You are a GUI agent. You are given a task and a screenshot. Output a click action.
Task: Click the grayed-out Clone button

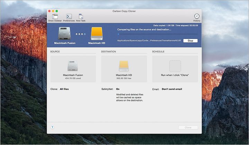click(x=188, y=127)
